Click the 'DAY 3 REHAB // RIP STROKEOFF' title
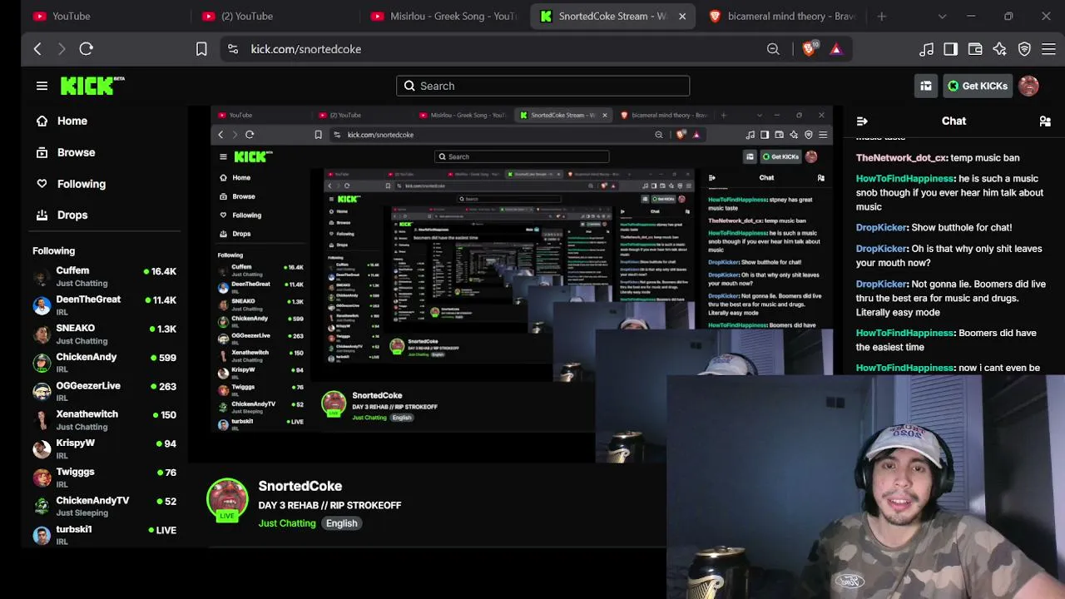This screenshot has width=1065, height=599. (x=329, y=505)
